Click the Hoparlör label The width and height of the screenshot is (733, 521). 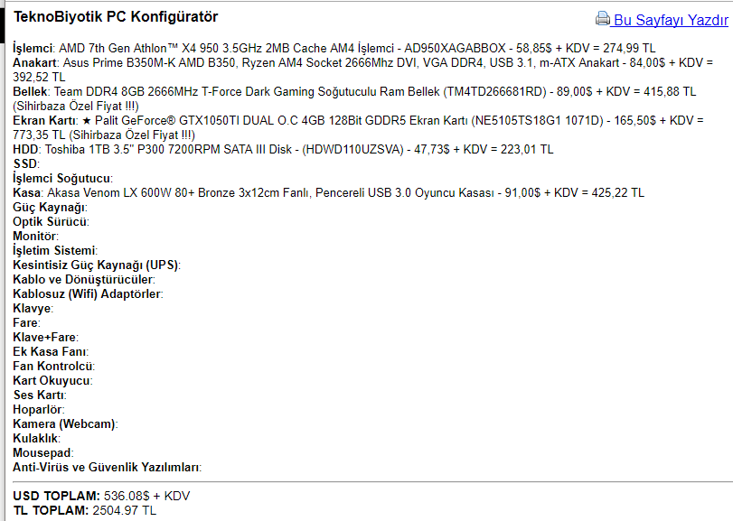pos(38,410)
